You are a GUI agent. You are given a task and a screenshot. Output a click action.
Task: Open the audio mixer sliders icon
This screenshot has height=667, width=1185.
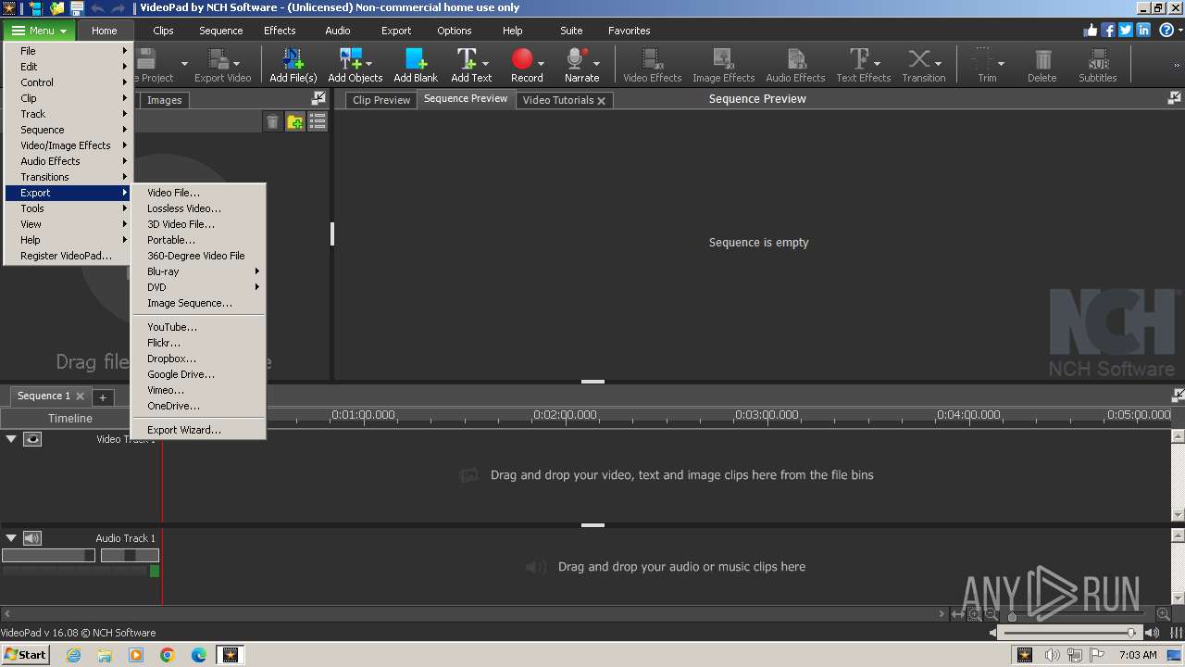(1177, 633)
